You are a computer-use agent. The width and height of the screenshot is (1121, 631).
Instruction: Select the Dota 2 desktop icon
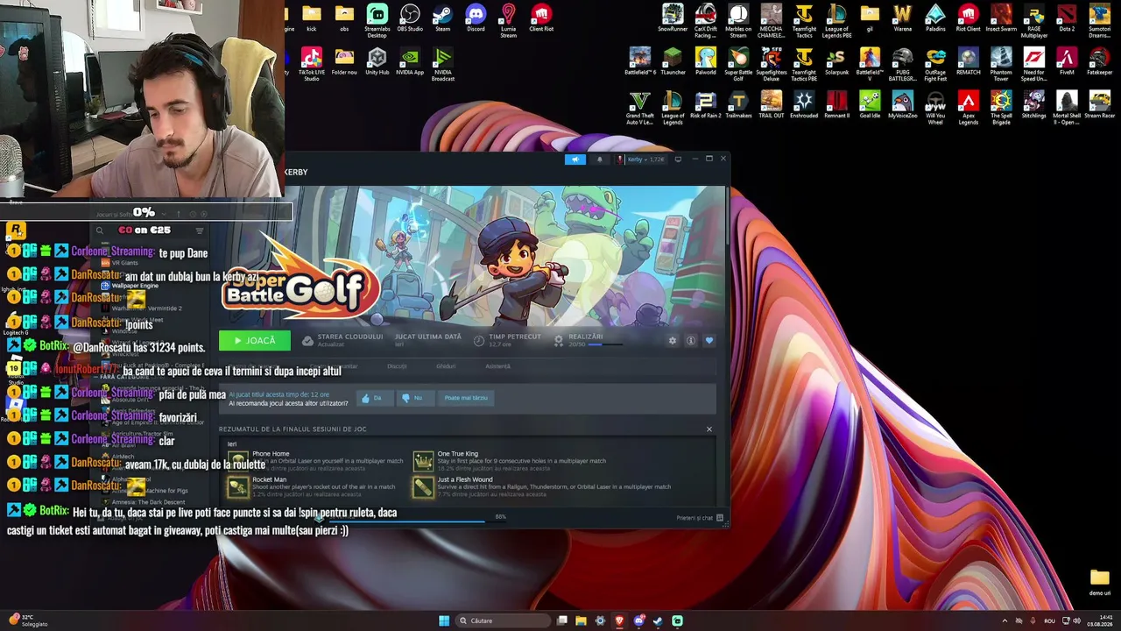pos(1067,18)
